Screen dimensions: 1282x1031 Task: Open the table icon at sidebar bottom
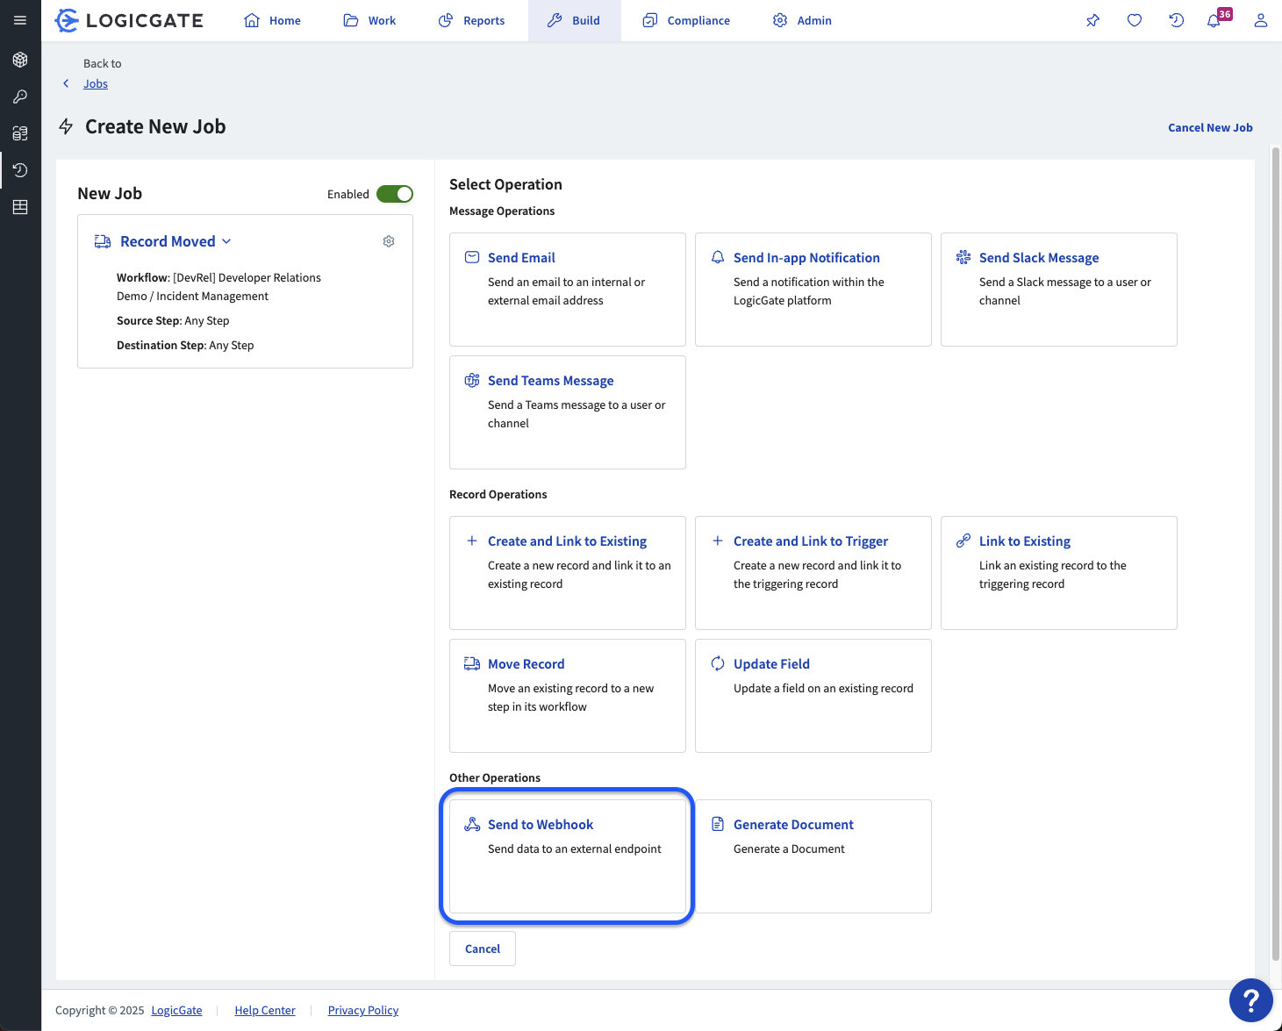(x=20, y=207)
